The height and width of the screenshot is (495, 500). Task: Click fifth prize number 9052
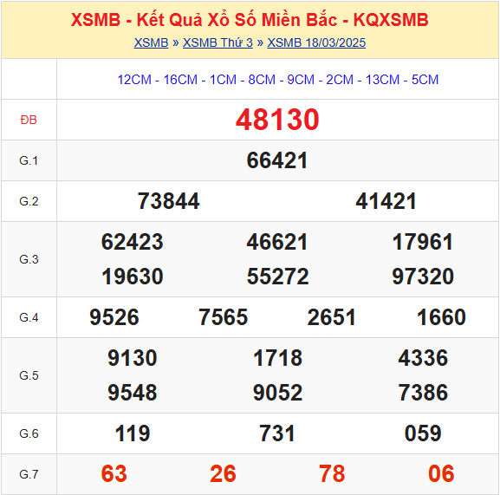(x=278, y=393)
